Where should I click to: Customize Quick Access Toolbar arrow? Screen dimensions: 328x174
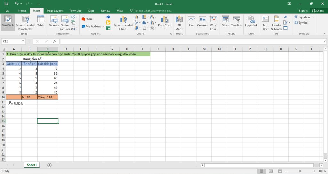click(38, 4)
